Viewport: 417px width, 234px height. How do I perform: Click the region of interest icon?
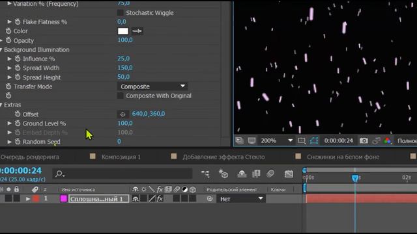pyautogui.click(x=301, y=140)
